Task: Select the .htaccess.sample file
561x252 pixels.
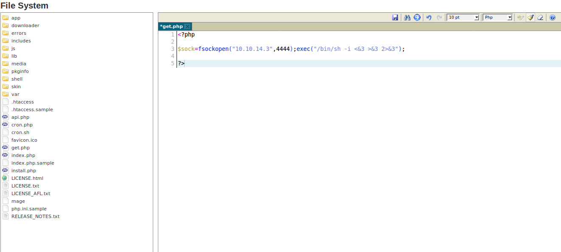Action: pyautogui.click(x=32, y=109)
